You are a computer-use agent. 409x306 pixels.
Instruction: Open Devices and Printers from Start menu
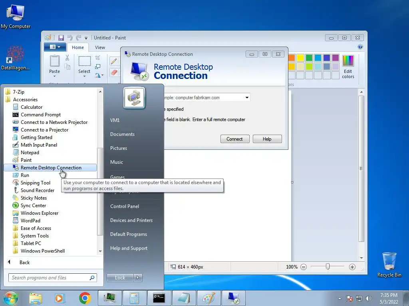pyautogui.click(x=131, y=220)
